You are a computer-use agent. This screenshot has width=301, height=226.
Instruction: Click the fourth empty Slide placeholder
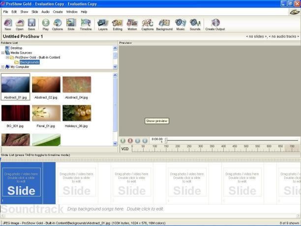[187, 182]
